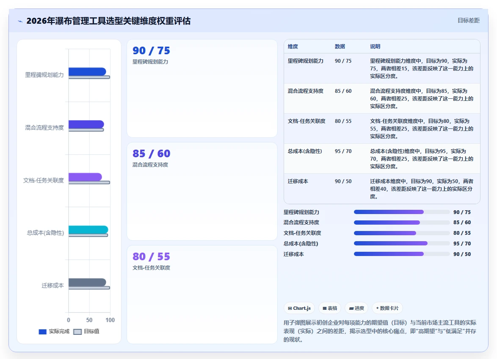Click the 文档-任务关联度 purple bar in the chart
This screenshot has width=497, height=359.
[x=85, y=177]
